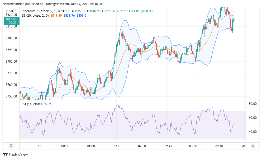Image resolution: width=262 pixels, height=159 pixels.
Task: Select the 01:30 time axis label
Action: (116, 146)
